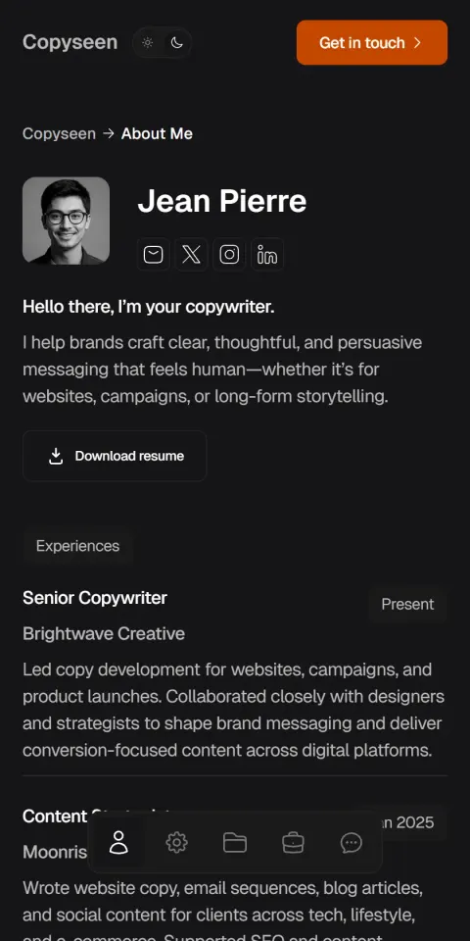Open the briefcase icon in bottom dock

tap(293, 842)
